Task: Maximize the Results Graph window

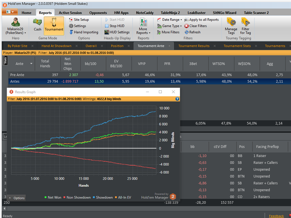Action: click(x=160, y=92)
